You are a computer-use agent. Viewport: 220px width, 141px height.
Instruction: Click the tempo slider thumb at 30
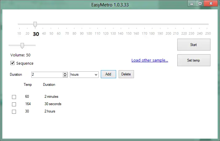coord(35,25)
